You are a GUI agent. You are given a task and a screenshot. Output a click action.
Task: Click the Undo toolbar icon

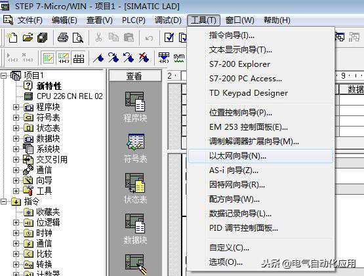[149, 37]
